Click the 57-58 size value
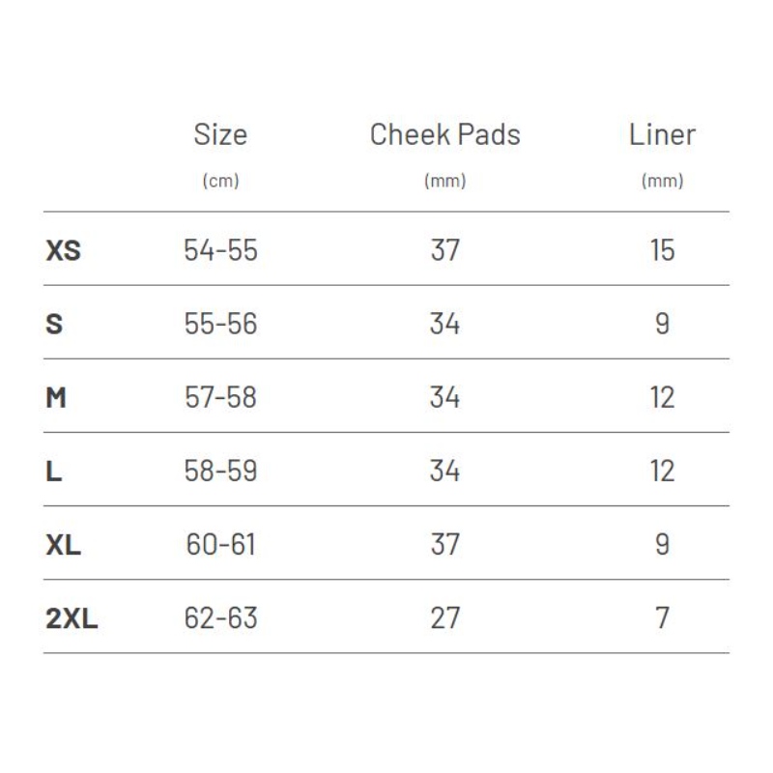 point(221,397)
